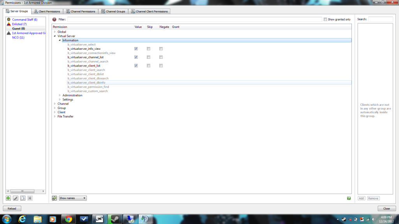Check the Show granted only box

pos(325,19)
